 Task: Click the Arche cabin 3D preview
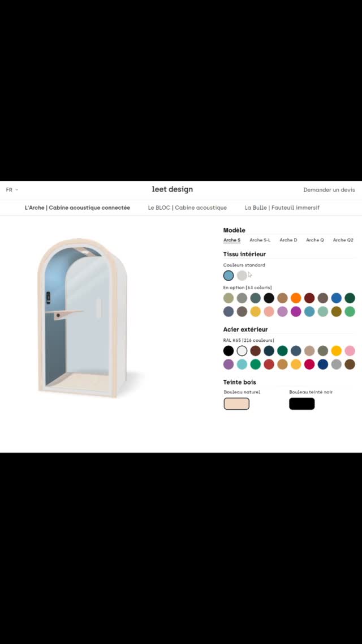coord(84,318)
